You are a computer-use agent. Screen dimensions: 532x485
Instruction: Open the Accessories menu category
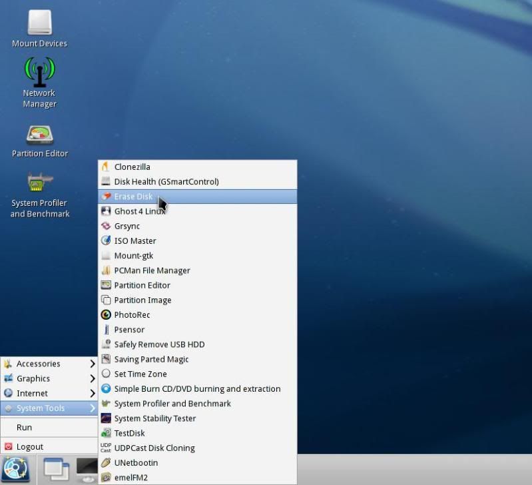coord(49,364)
